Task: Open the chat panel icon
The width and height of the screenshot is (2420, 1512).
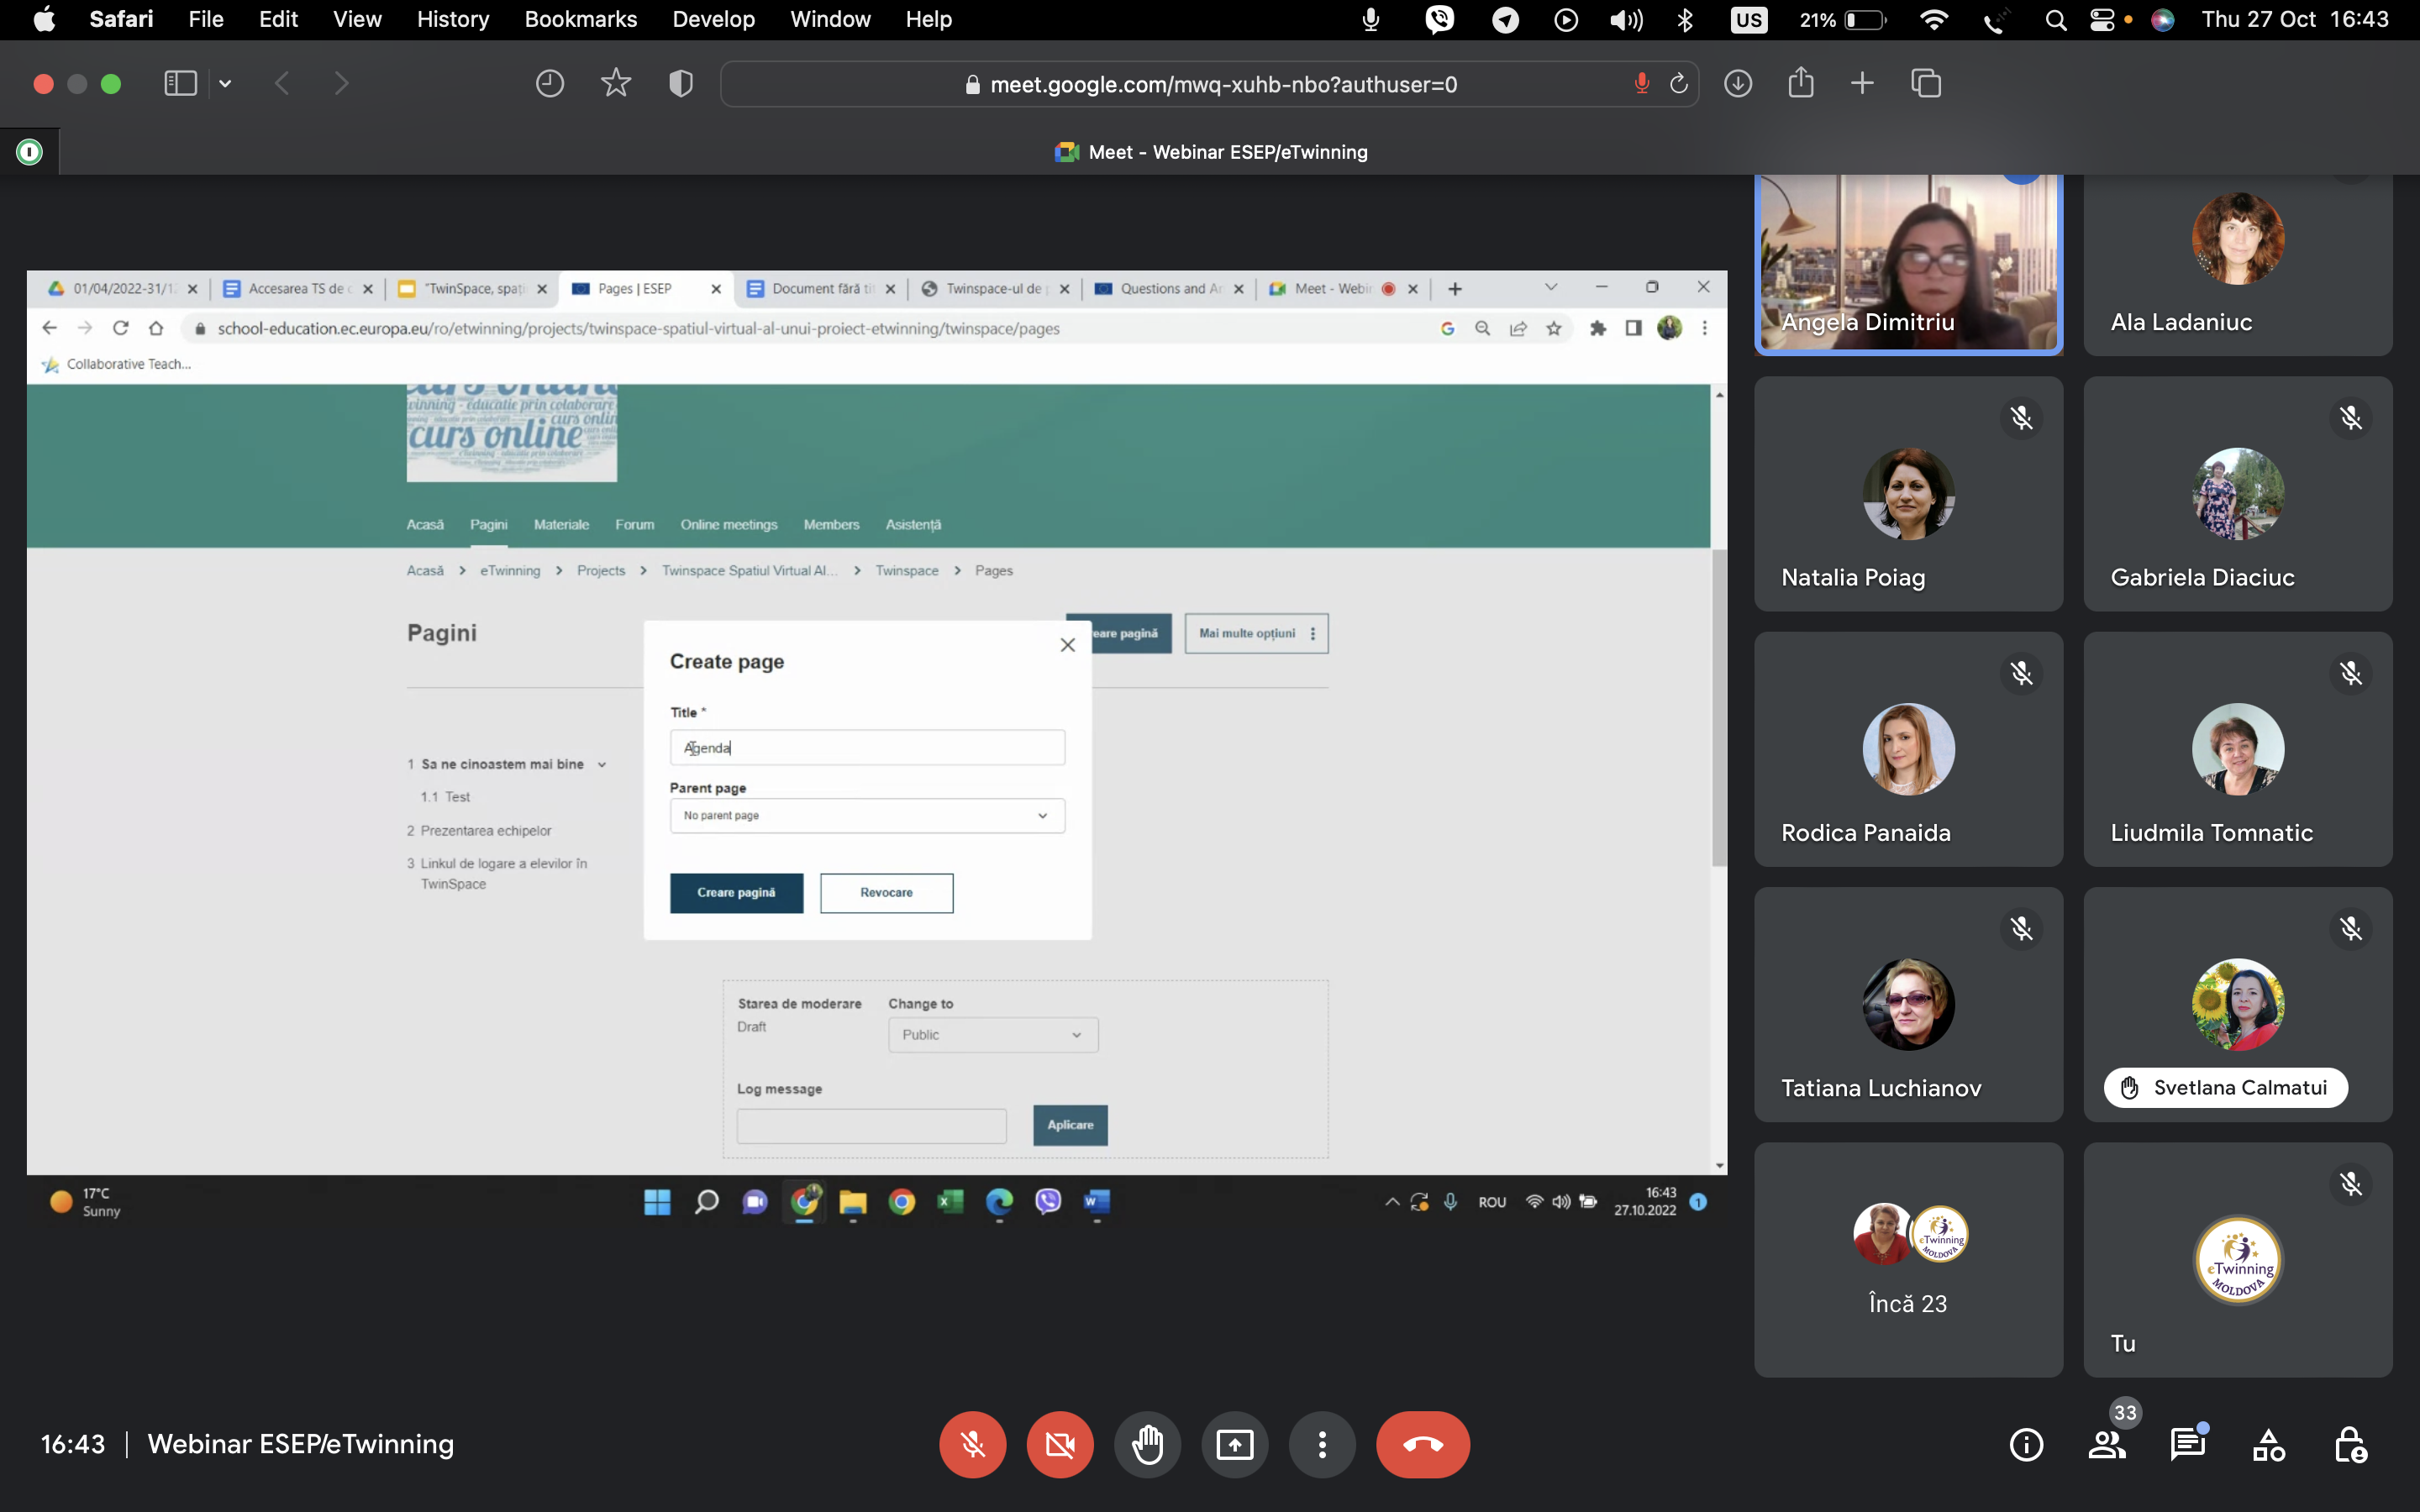Action: point(2188,1444)
